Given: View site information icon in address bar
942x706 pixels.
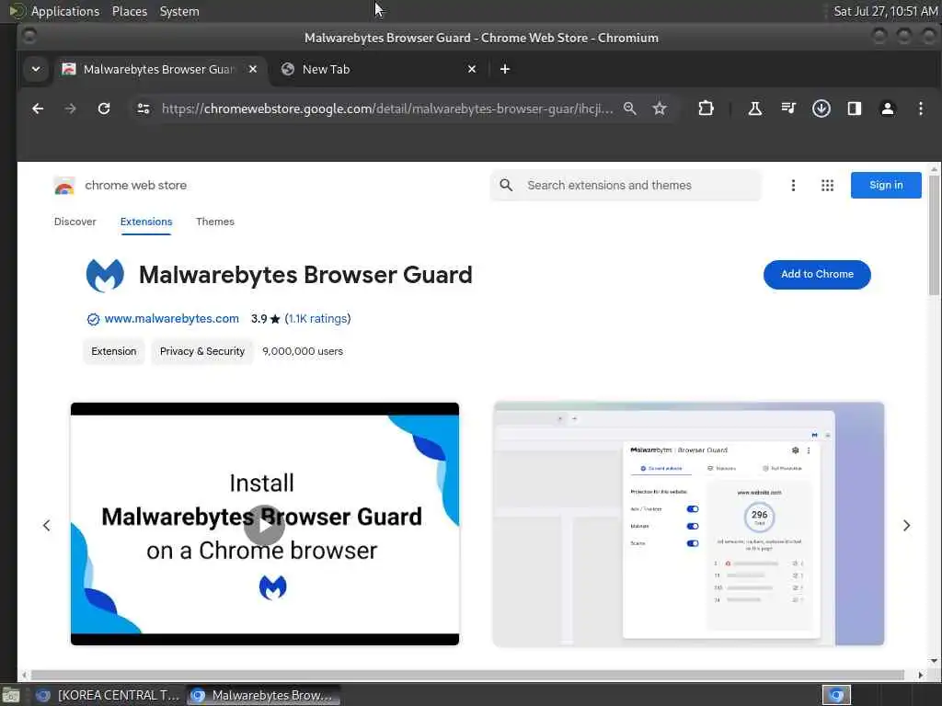Looking at the screenshot, I should pos(144,108).
